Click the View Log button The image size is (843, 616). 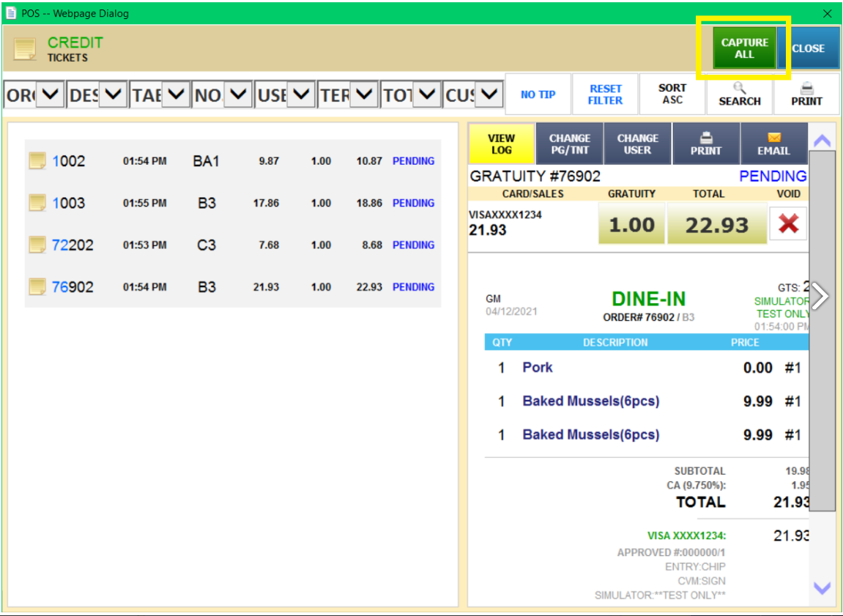(502, 144)
